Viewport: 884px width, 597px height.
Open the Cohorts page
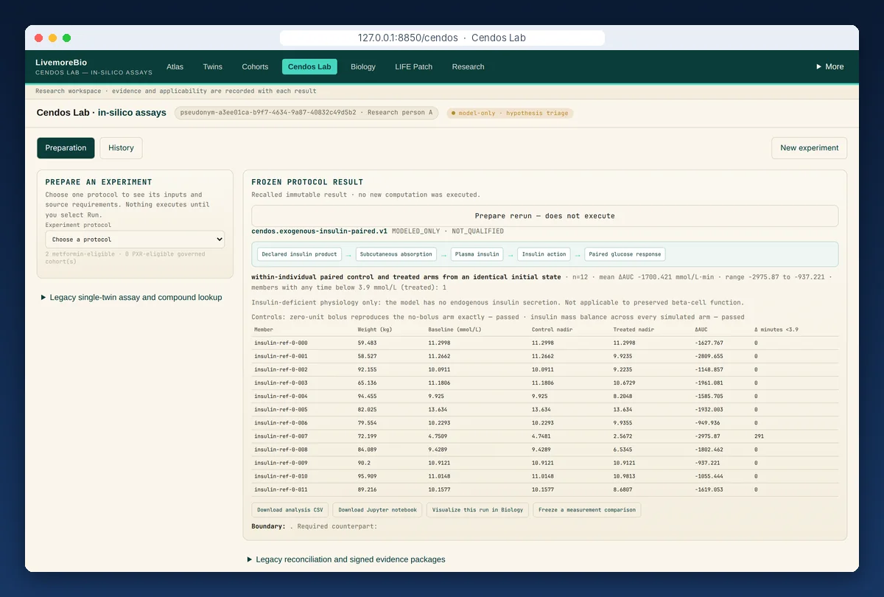pyautogui.click(x=255, y=66)
